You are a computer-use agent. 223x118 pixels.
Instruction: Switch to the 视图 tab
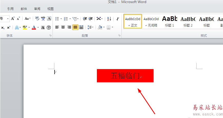tap(50, 9)
